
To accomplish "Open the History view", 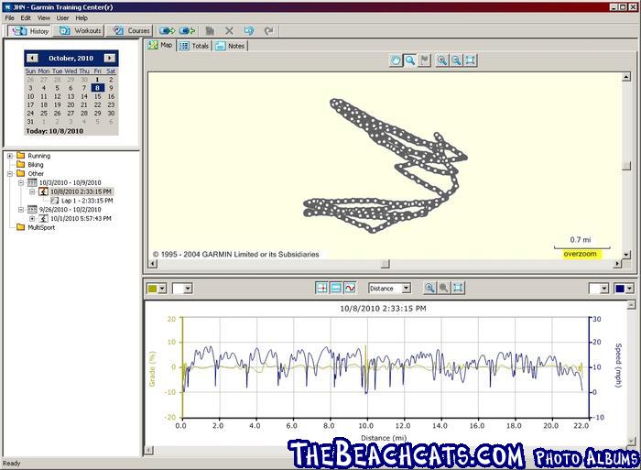I will [29, 30].
